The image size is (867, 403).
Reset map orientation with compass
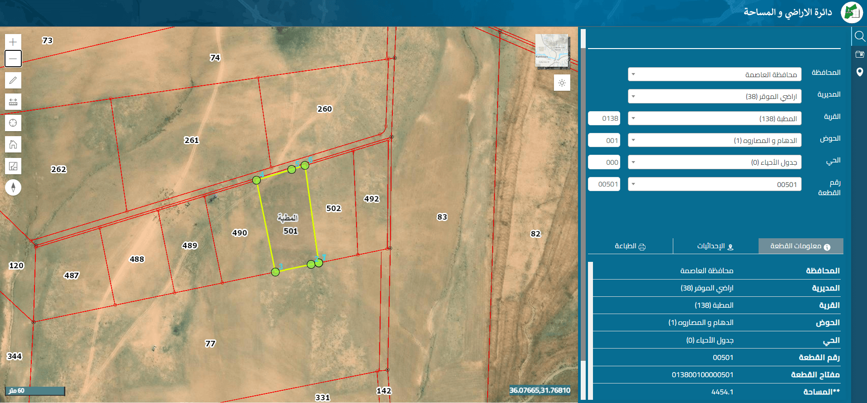[x=13, y=187]
